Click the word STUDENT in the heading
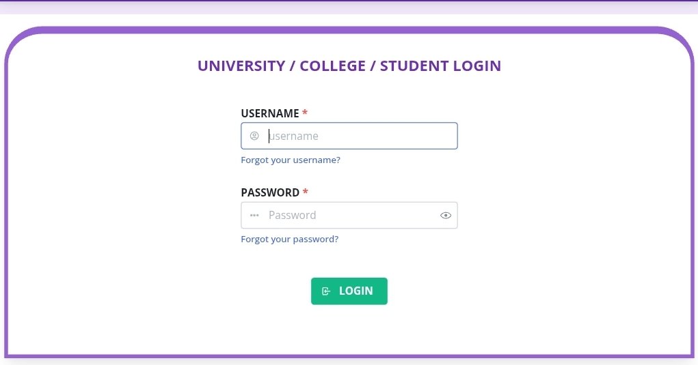The width and height of the screenshot is (698, 365). pyautogui.click(x=414, y=66)
